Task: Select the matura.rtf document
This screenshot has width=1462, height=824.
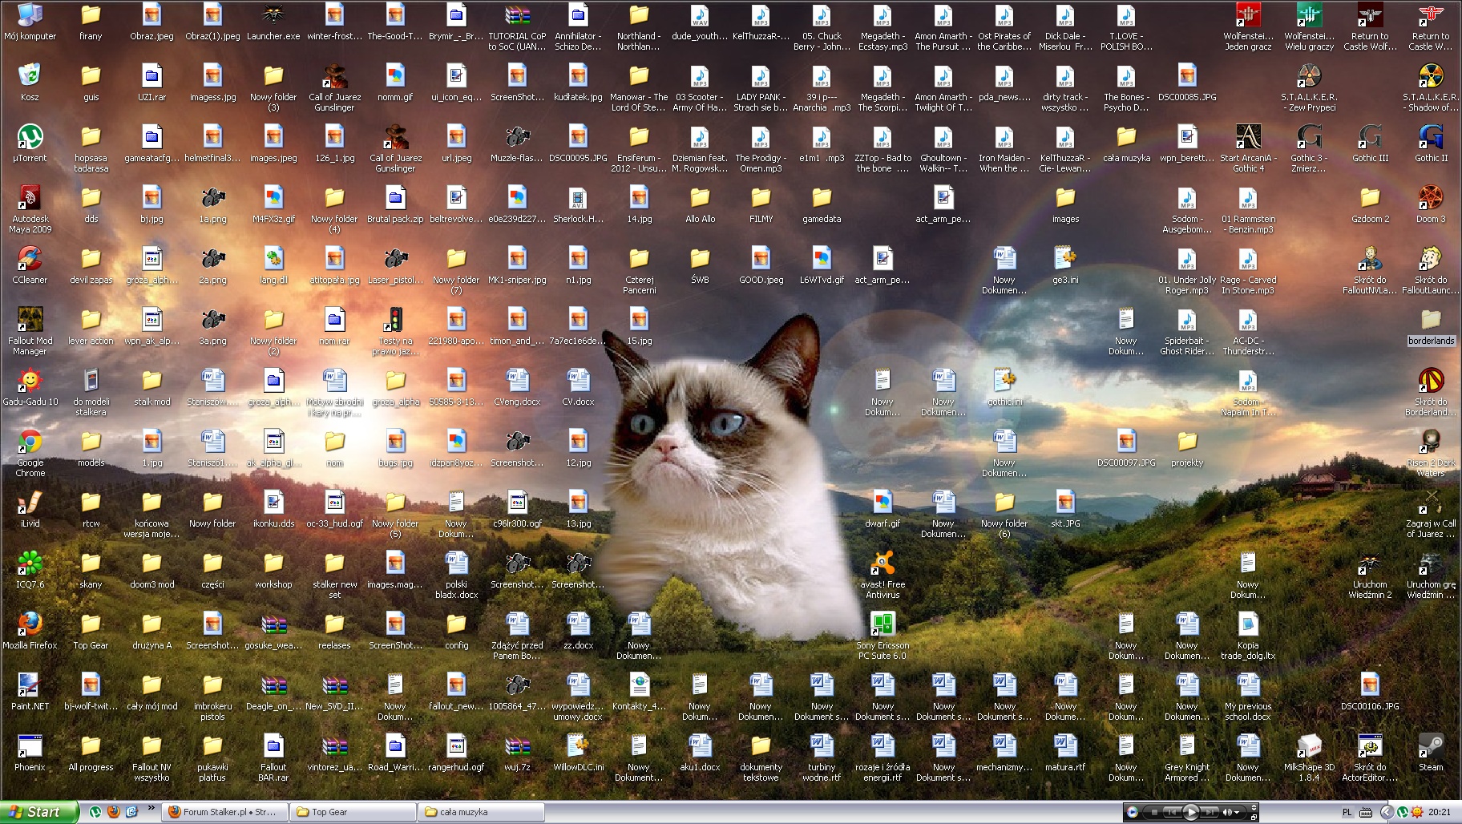Action: [x=1065, y=753]
